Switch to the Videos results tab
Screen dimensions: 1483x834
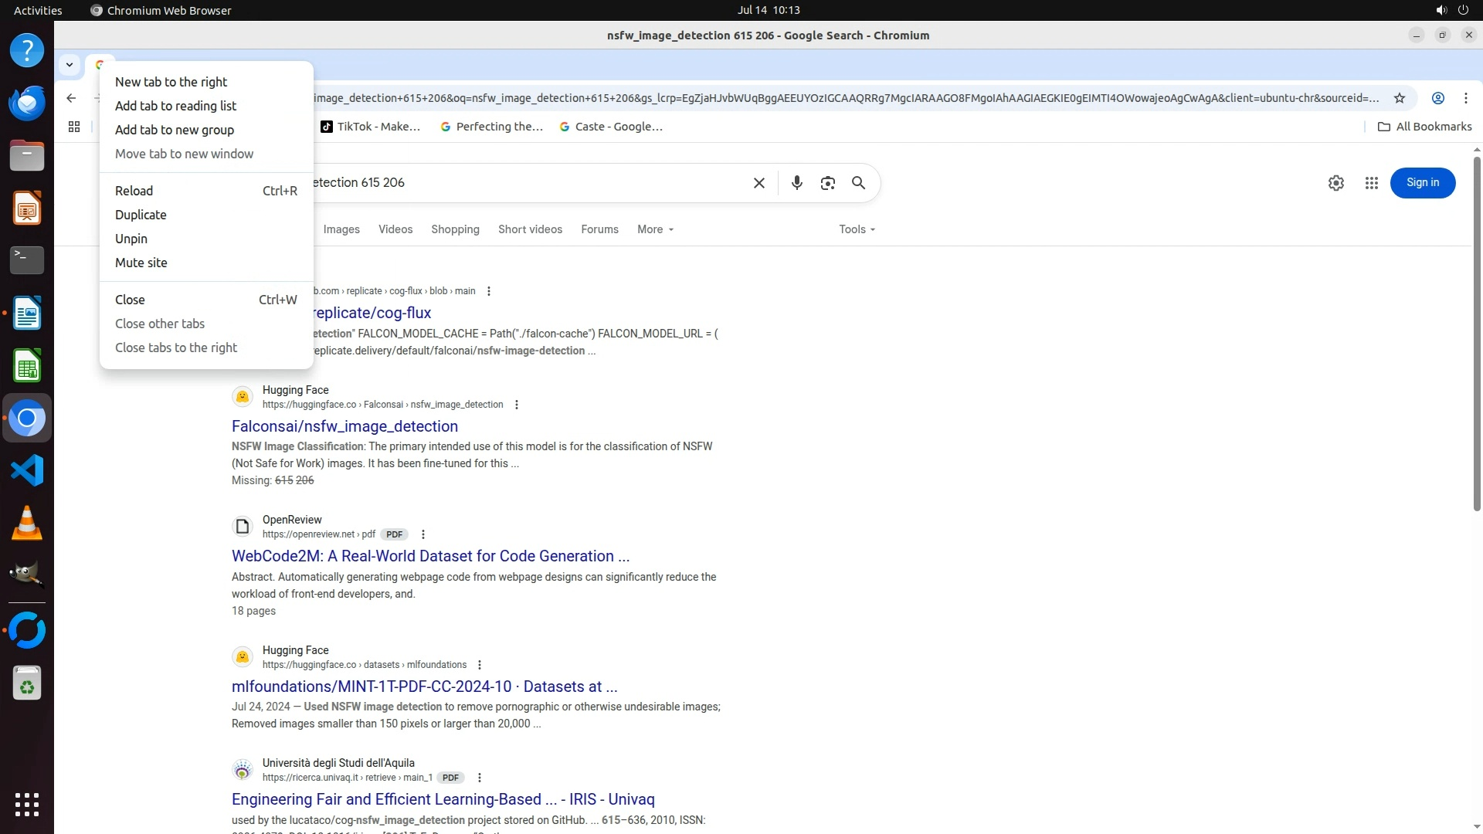395,229
